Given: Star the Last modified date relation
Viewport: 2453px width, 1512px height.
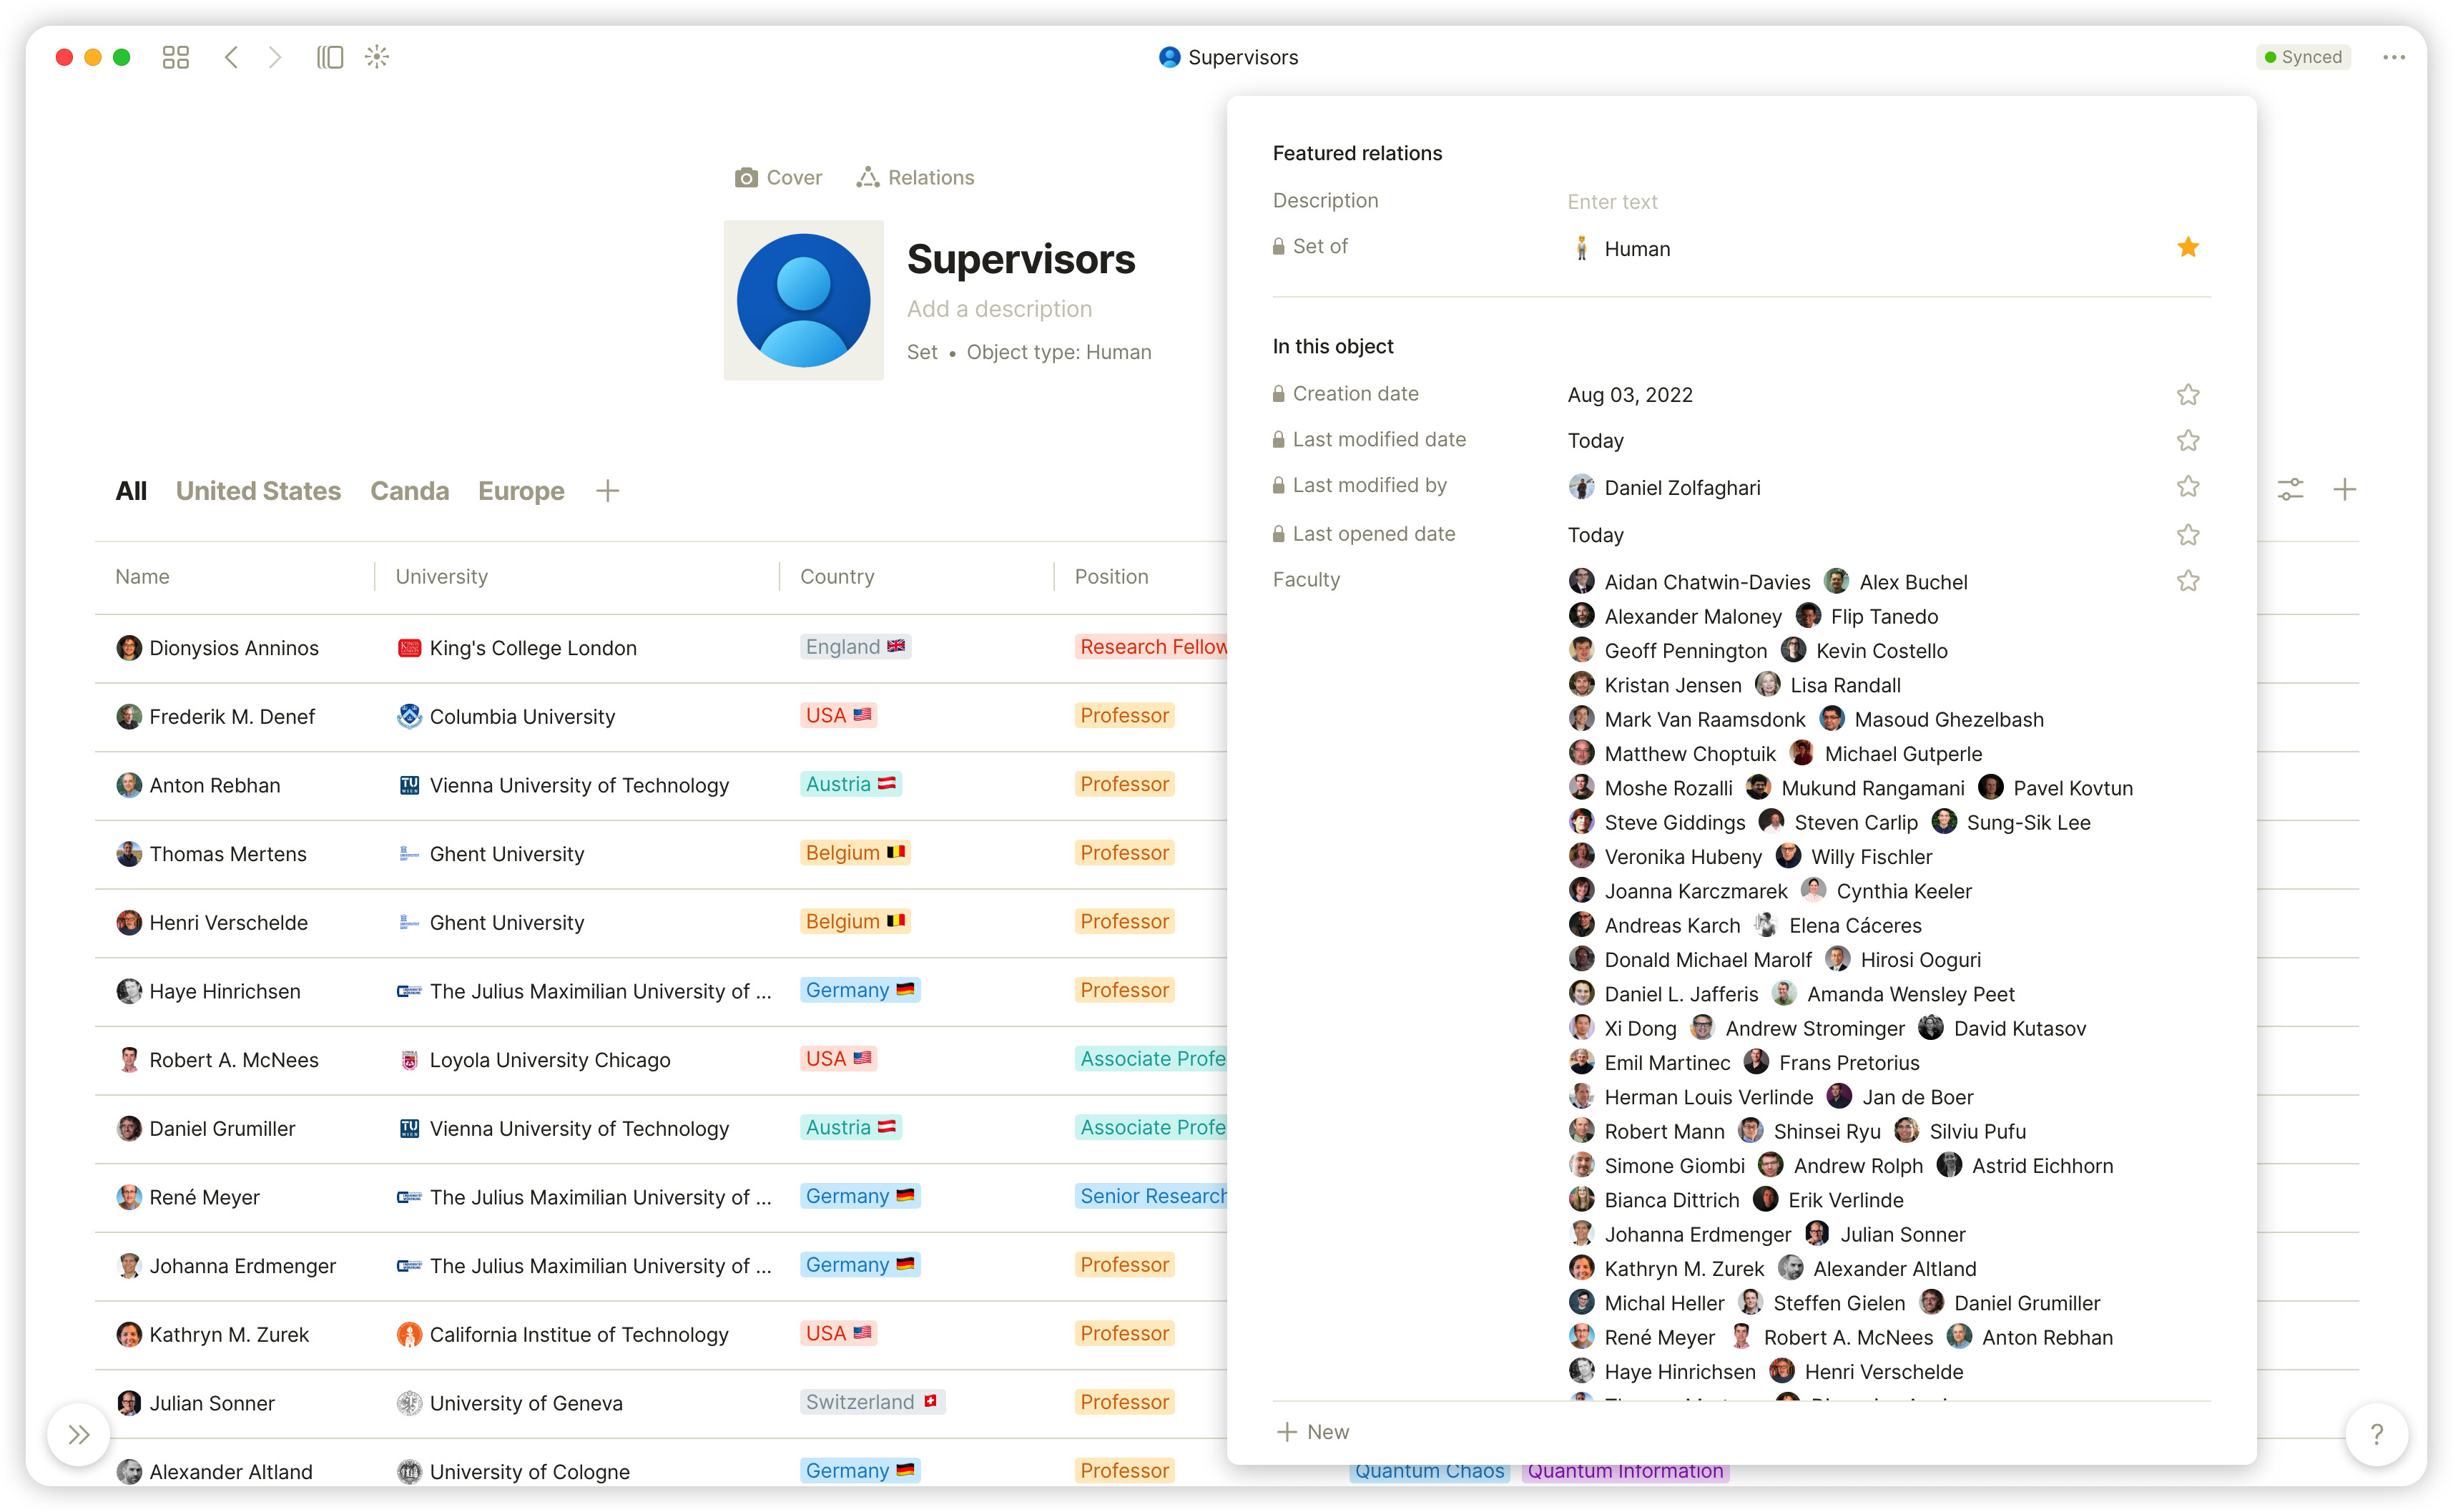Looking at the screenshot, I should pos(2188,441).
